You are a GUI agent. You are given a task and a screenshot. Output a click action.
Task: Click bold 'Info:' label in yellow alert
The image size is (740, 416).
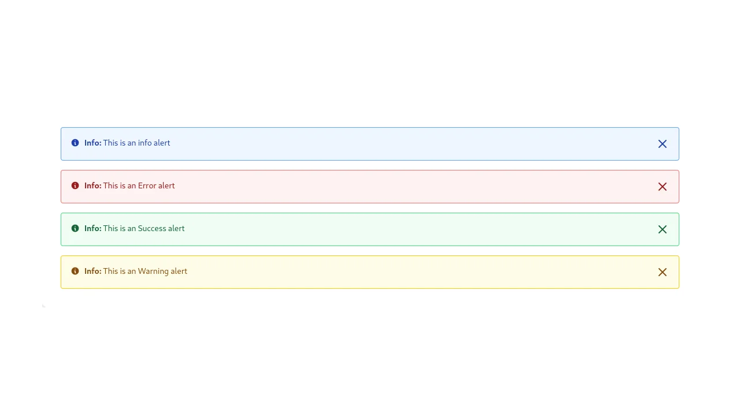tap(92, 271)
